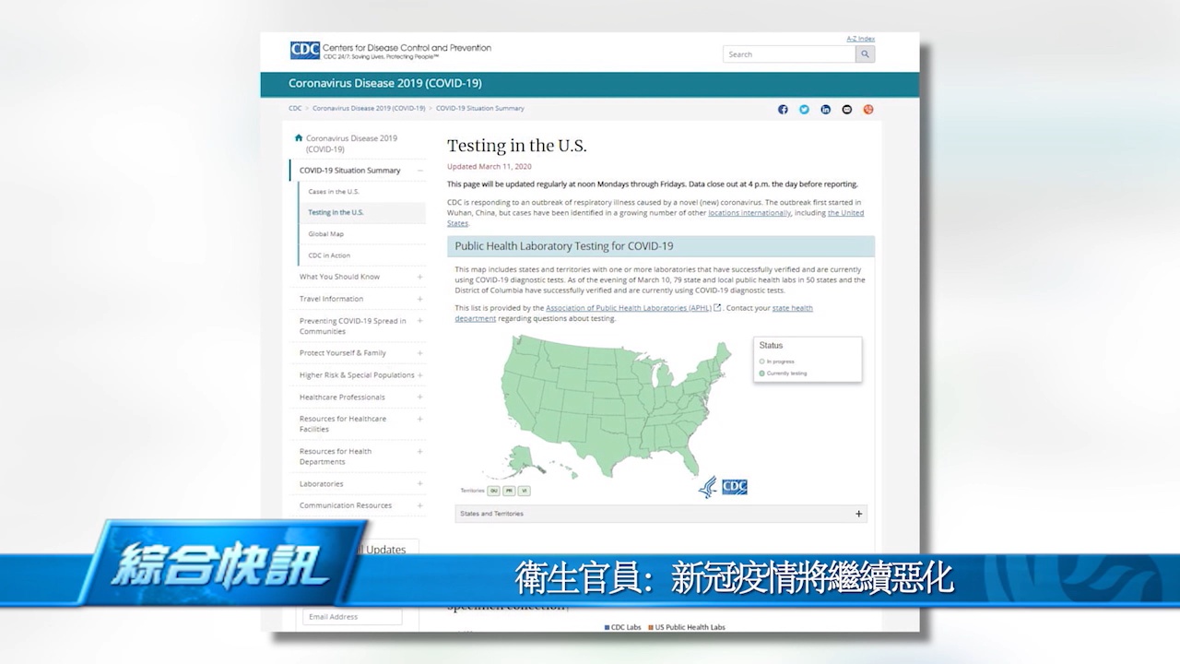Screen dimensions: 1180x664
Task: Click the external link icon after APHL
Action: 717,307
